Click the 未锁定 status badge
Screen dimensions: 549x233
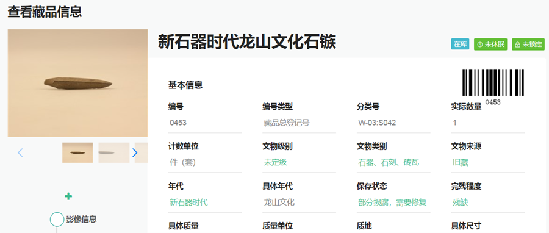click(528, 45)
